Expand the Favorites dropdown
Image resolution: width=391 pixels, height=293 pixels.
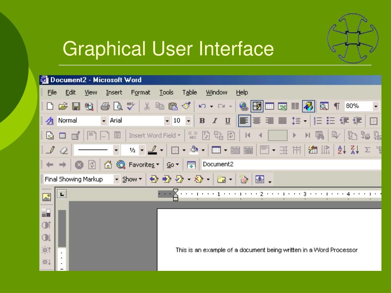point(144,165)
